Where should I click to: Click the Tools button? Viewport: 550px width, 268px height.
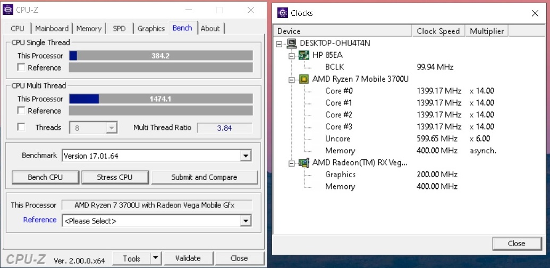coord(132,258)
